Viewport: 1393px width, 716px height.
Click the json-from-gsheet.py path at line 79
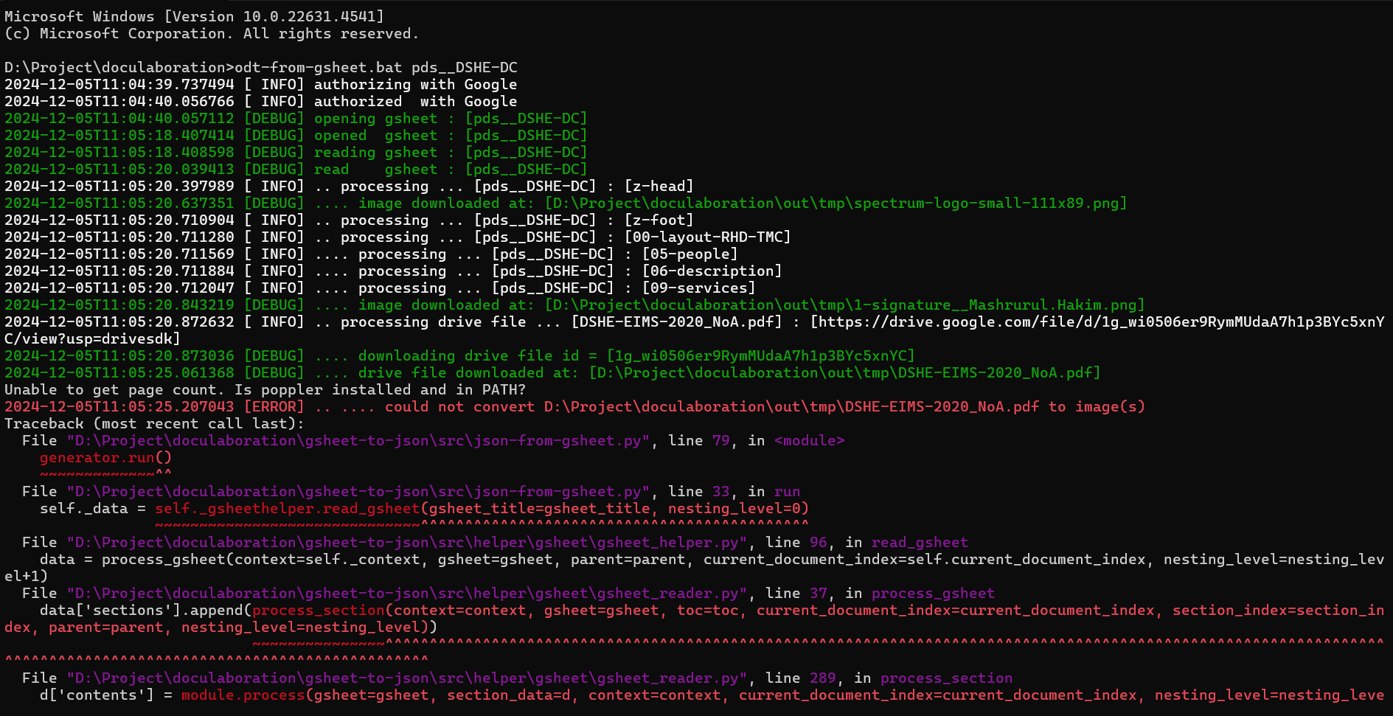[x=358, y=441]
